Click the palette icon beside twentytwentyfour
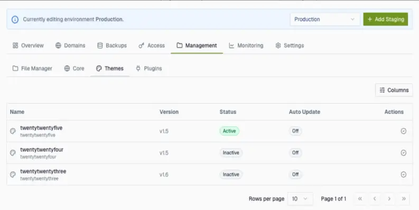419x210 pixels. coord(13,153)
